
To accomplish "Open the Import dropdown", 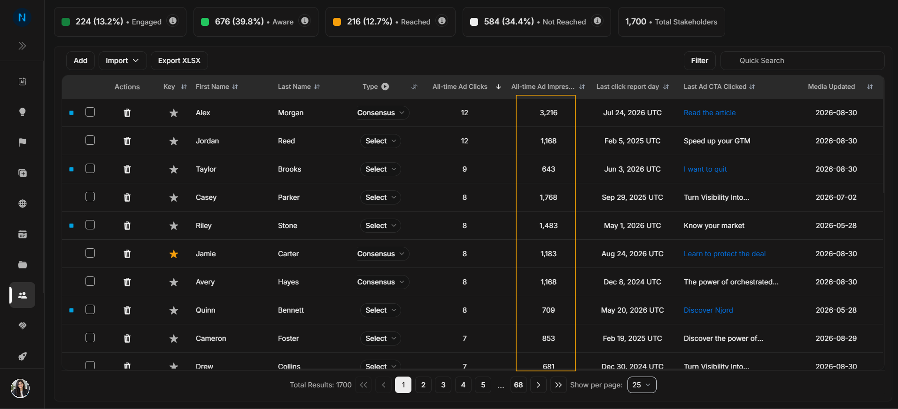I will [x=123, y=61].
